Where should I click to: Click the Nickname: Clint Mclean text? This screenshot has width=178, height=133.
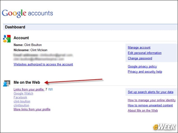coord(30,50)
